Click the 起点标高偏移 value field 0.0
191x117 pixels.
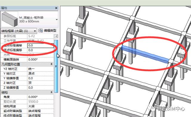click(x=41, y=46)
